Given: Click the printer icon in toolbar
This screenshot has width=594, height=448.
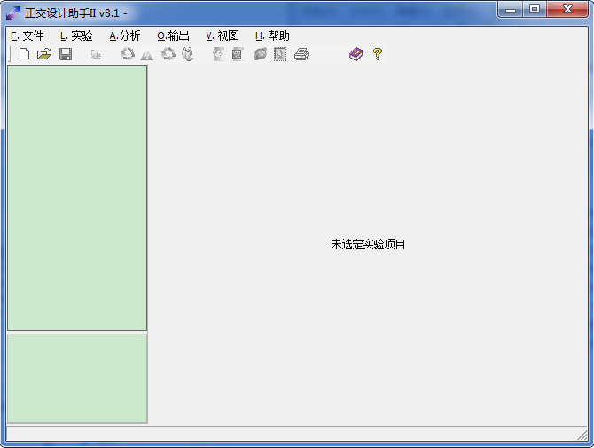Looking at the screenshot, I should tap(301, 54).
